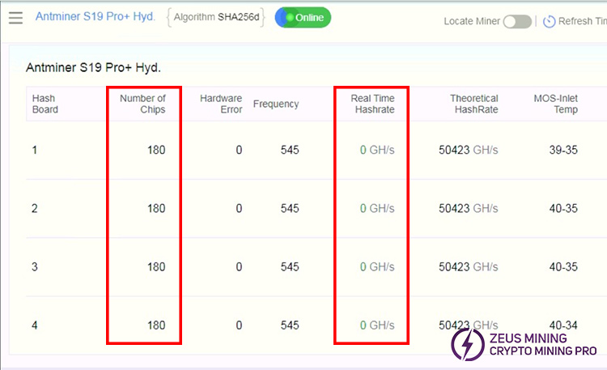Click the green Online status badge
The image size is (607, 370).
303,18
